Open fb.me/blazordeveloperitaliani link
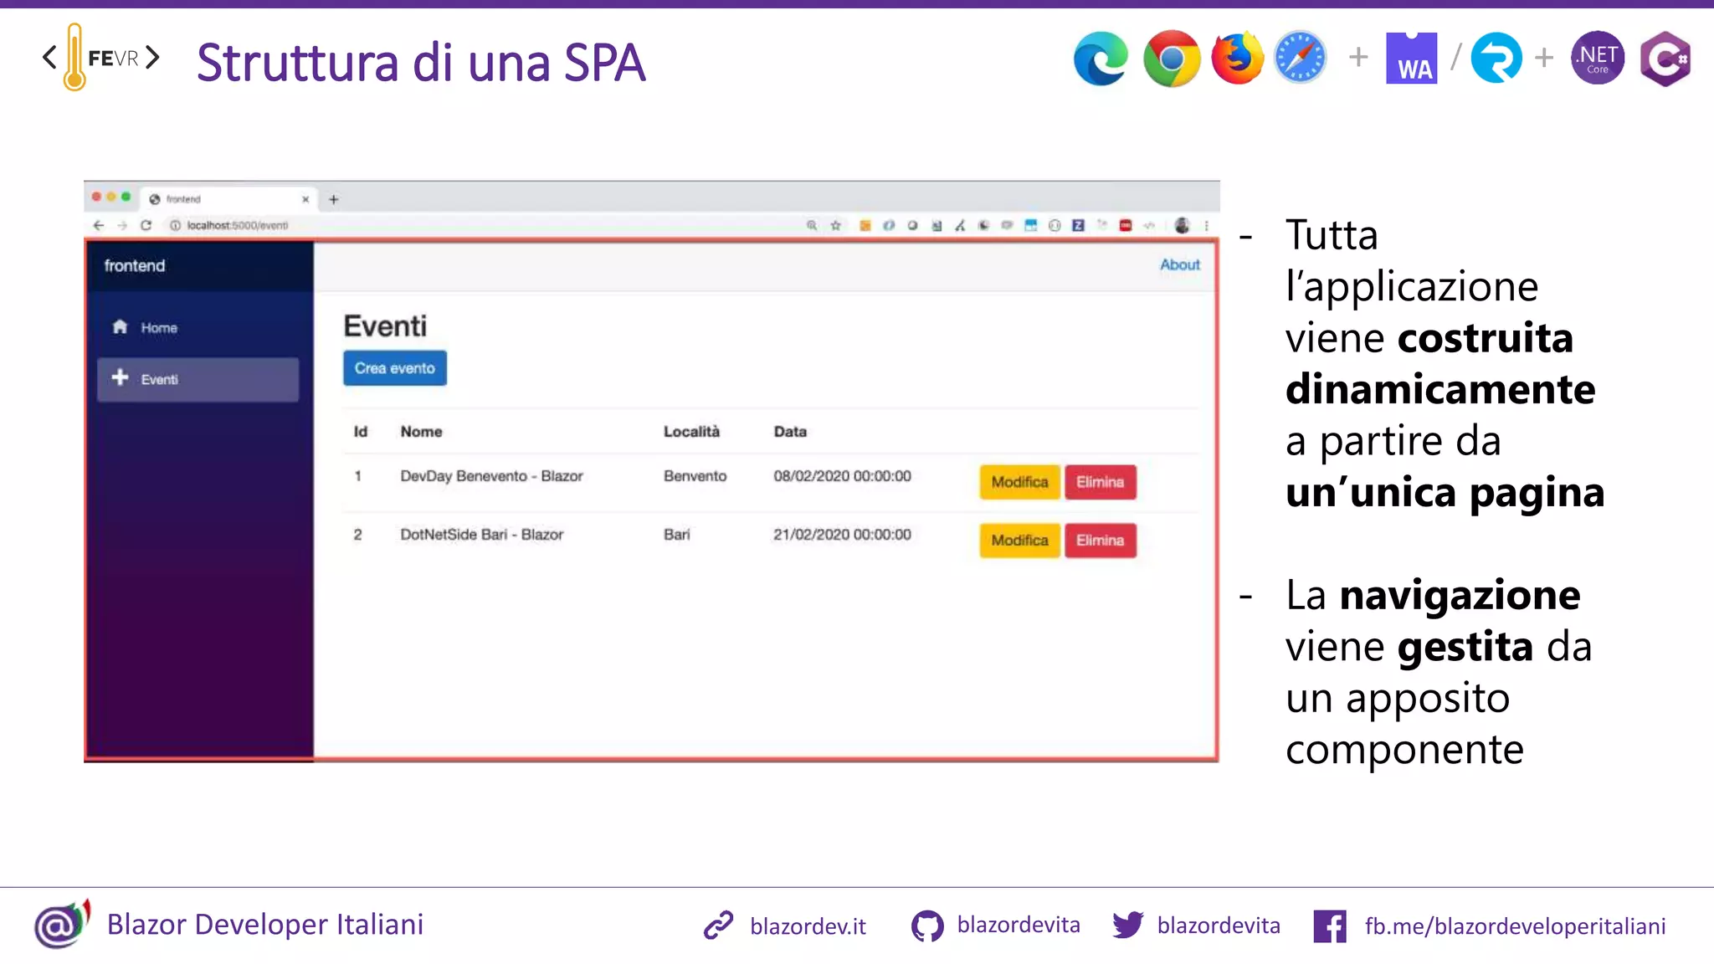 (1515, 926)
